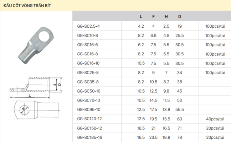231x142 pixels.
Task: Select the L column header
Action: pyautogui.click(x=141, y=17)
